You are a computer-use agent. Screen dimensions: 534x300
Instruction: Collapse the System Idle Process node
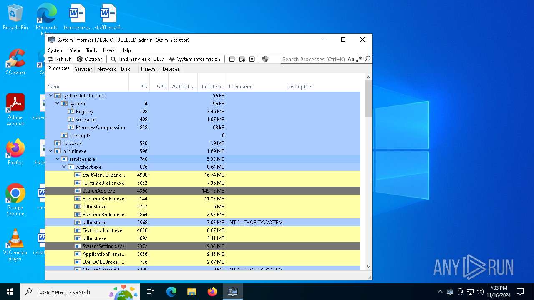point(51,95)
